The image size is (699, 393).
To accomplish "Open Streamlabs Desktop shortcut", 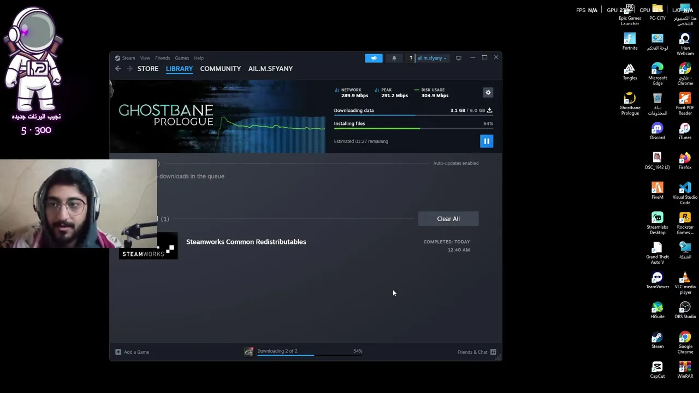I will click(x=657, y=223).
